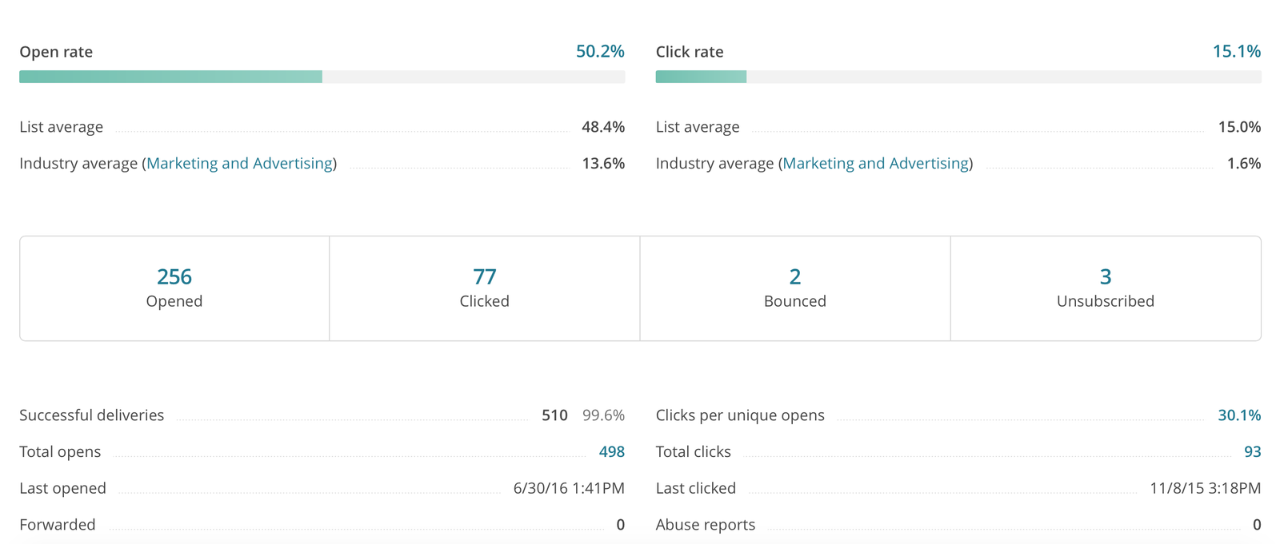This screenshot has width=1280, height=544.
Task: Open Marketing and Advertising link under Click rate
Action: [x=875, y=164]
